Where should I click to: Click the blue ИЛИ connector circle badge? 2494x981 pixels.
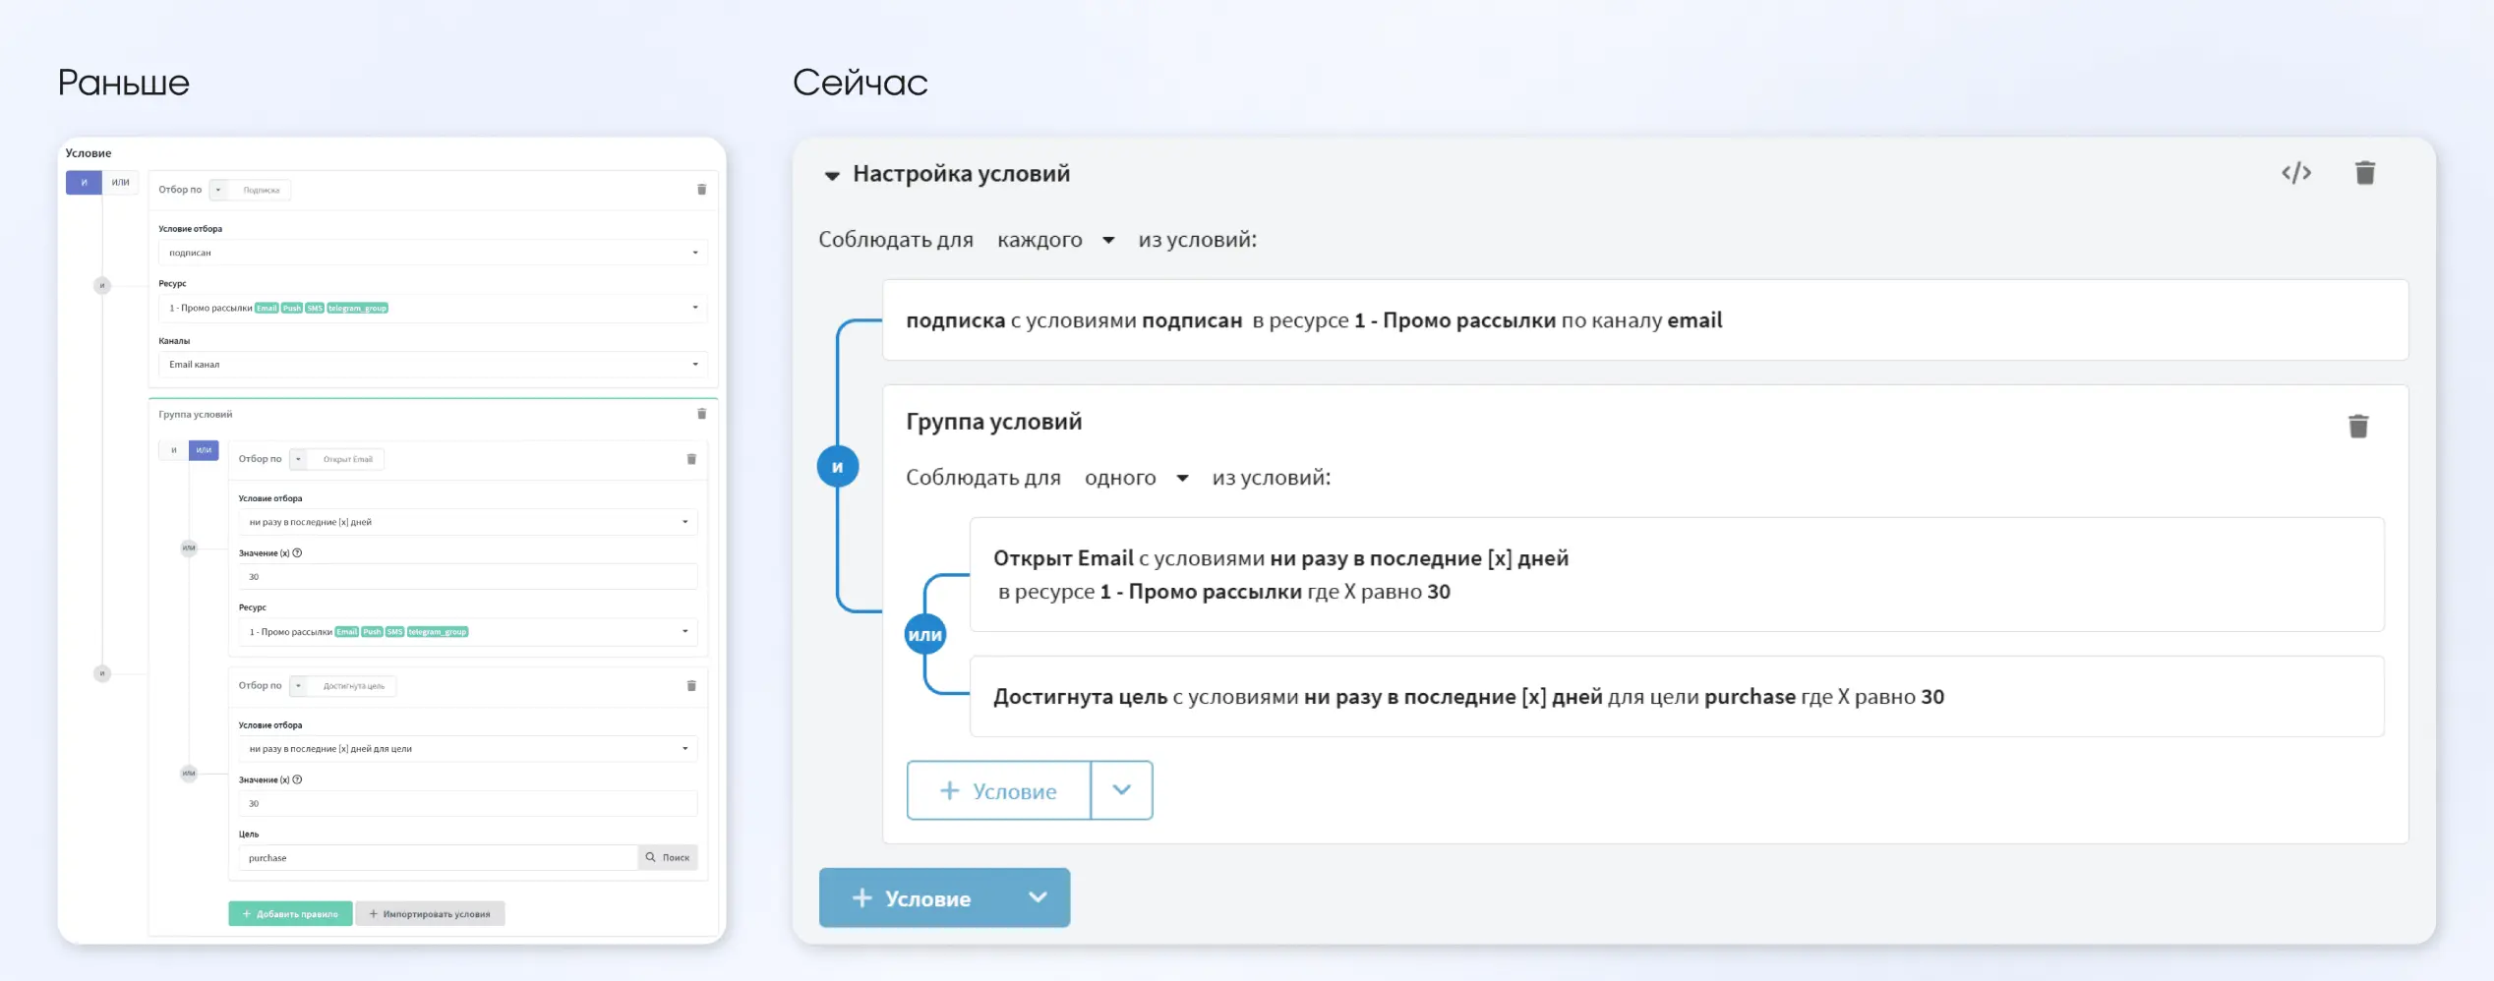[924, 635]
